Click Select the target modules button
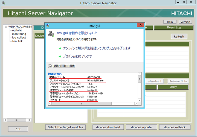The height and width of the screenshot is (137, 197). pyautogui.click(x=65, y=127)
